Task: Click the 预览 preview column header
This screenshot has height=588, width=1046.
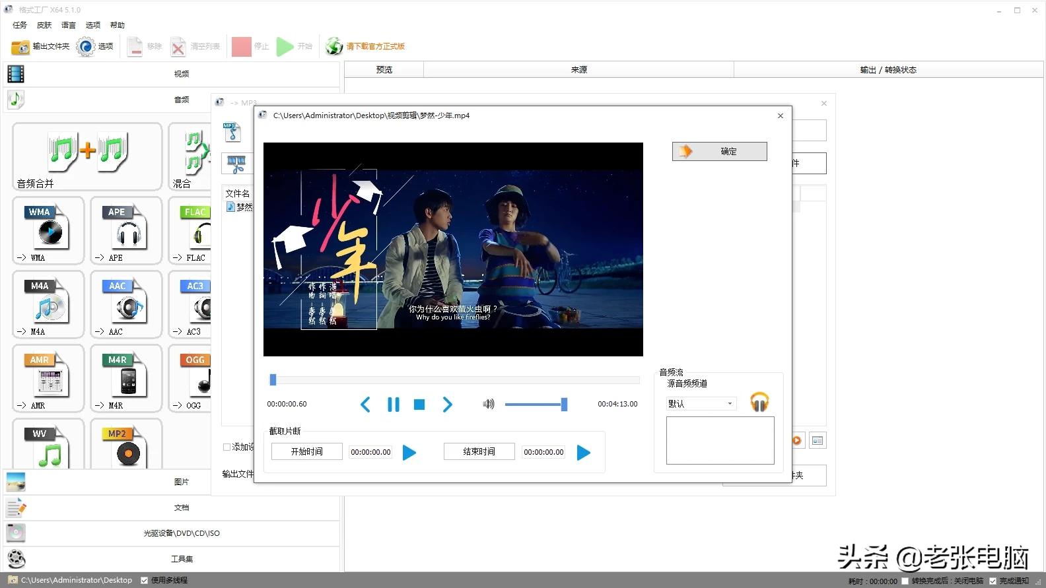Action: [x=384, y=69]
